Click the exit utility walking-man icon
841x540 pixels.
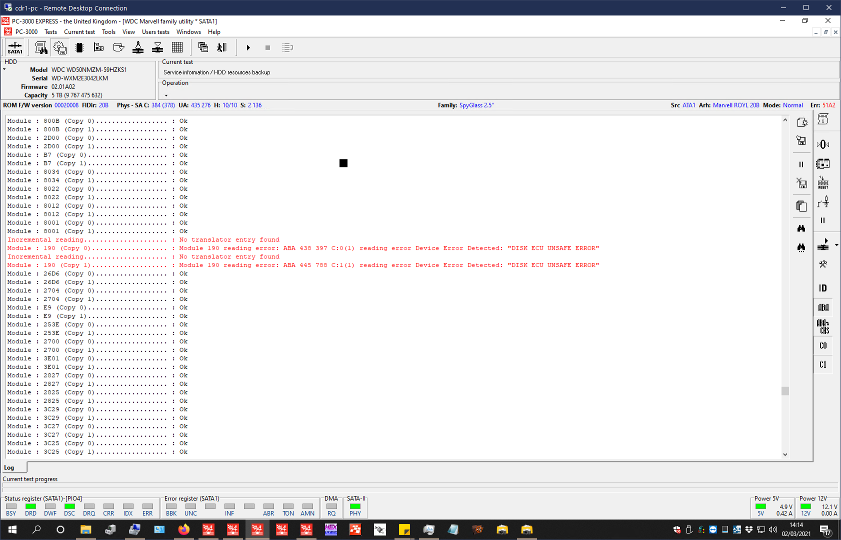(x=222, y=47)
